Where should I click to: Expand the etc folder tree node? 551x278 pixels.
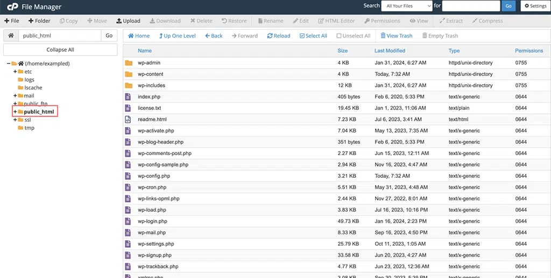(x=15, y=72)
